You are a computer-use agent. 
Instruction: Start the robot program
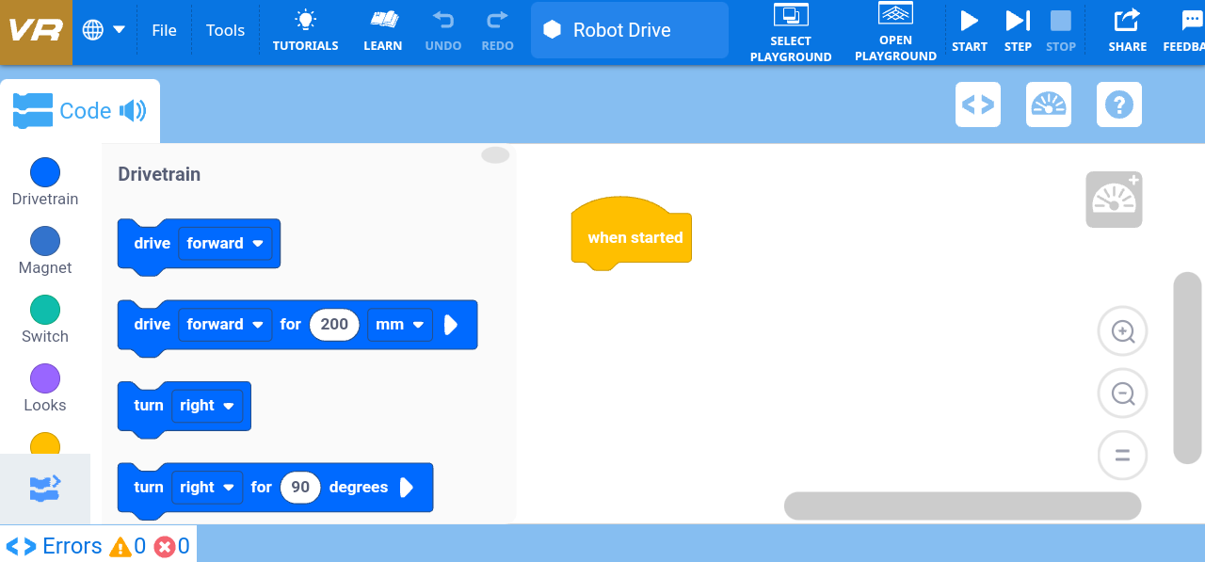(969, 30)
